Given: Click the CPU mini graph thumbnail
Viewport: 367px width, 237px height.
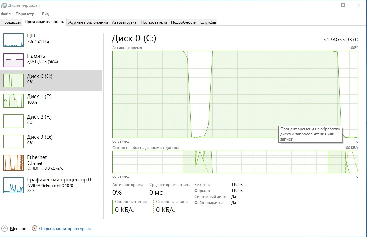Looking at the screenshot, I should coord(14,40).
